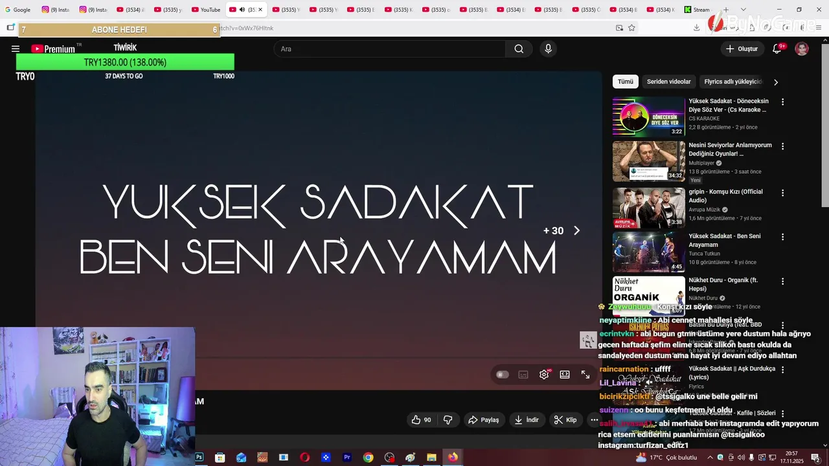Open the clock showing 20:57
829x466 pixels.
tap(791, 458)
